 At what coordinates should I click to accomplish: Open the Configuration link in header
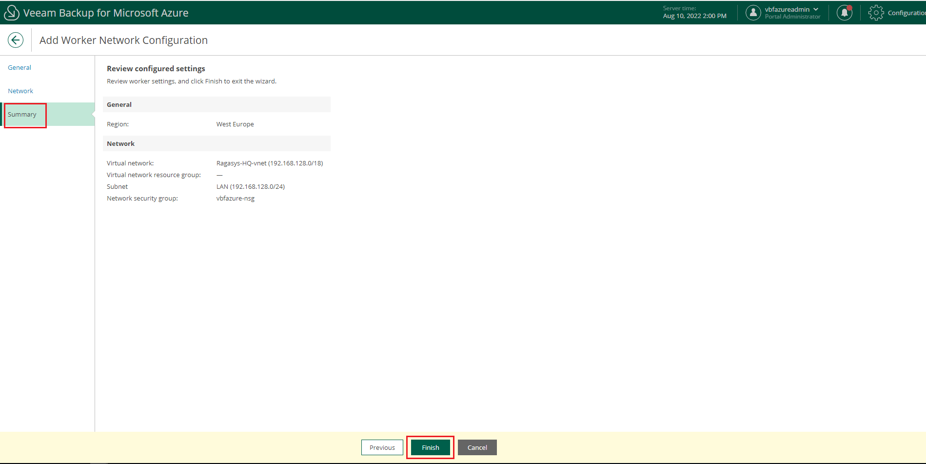(x=906, y=13)
